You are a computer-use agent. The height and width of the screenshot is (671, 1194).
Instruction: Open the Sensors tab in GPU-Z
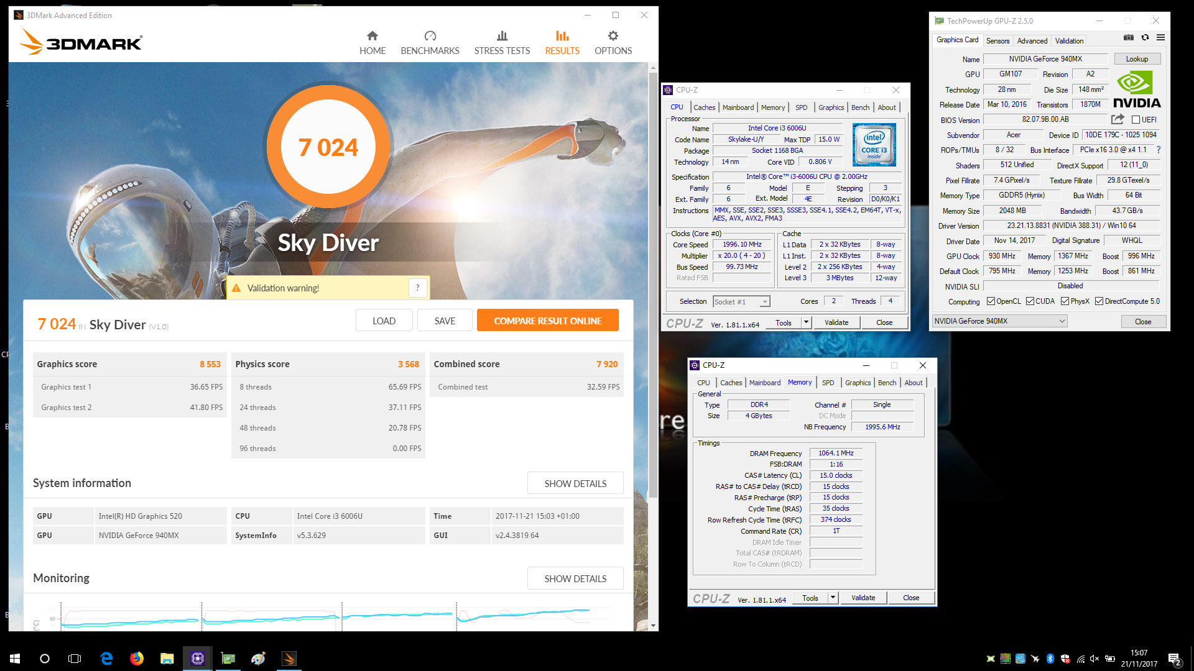point(997,40)
